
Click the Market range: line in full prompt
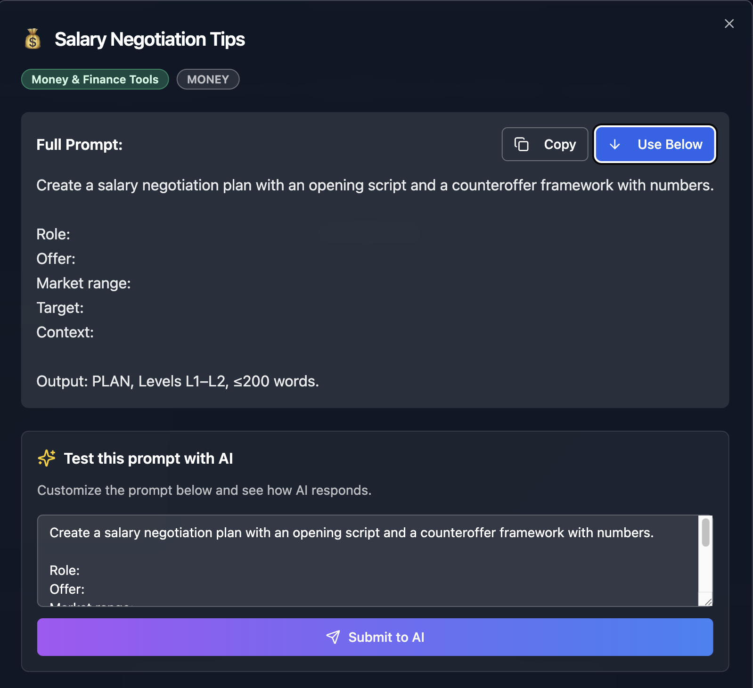click(x=83, y=283)
